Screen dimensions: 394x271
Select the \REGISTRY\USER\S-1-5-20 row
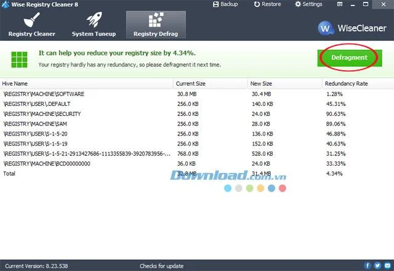(197, 134)
